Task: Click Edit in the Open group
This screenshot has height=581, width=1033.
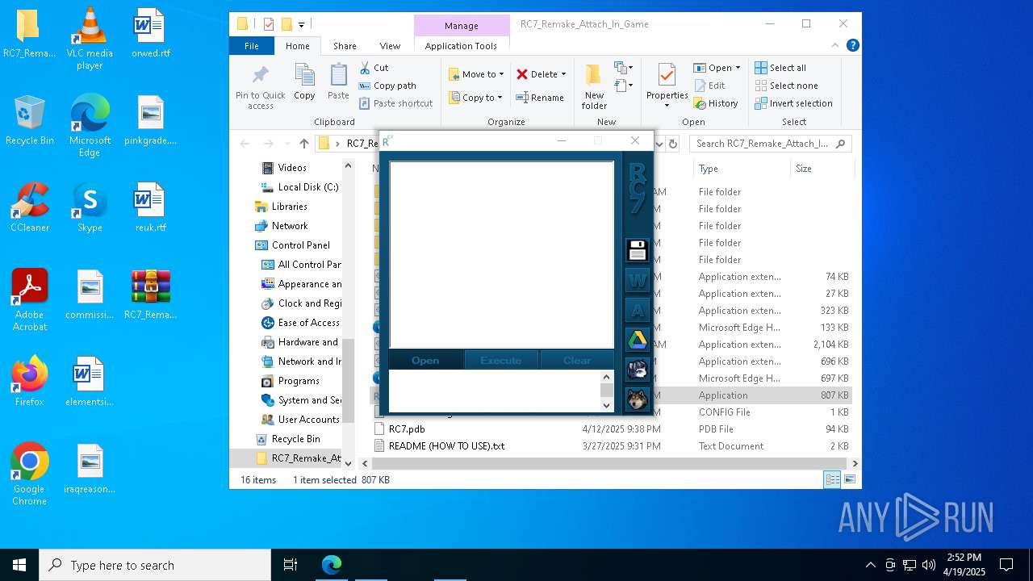Action: pyautogui.click(x=709, y=86)
